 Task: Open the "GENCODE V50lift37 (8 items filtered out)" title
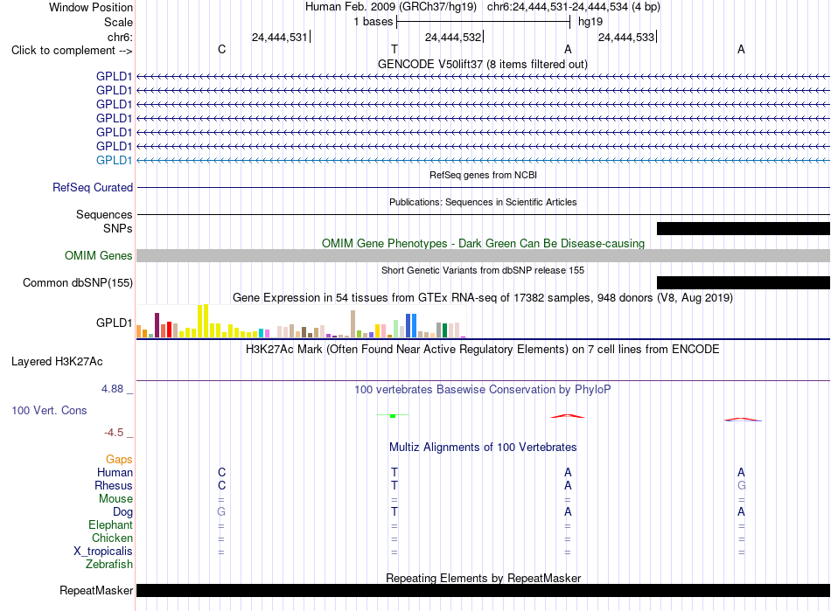(x=482, y=64)
